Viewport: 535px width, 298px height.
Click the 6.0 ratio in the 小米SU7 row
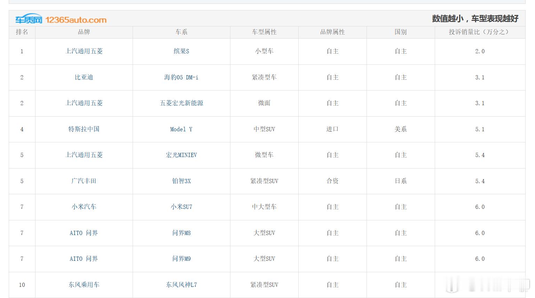pos(480,207)
